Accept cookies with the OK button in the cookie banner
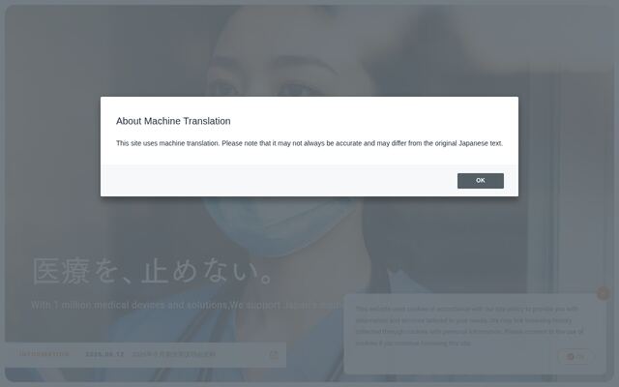The image size is (619, 387). 575,357
